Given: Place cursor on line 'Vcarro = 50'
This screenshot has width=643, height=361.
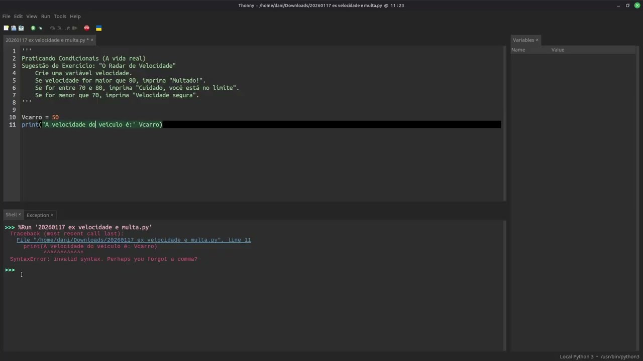Looking at the screenshot, I should pos(40,117).
